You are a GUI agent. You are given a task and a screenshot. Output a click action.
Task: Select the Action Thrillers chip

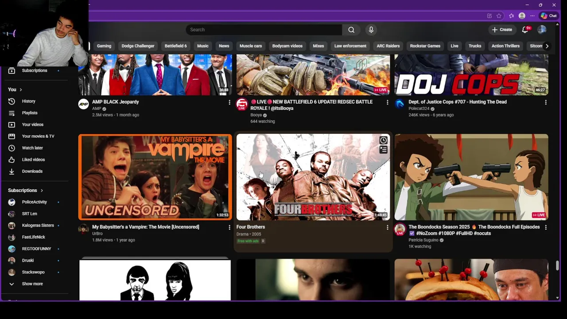point(505,46)
